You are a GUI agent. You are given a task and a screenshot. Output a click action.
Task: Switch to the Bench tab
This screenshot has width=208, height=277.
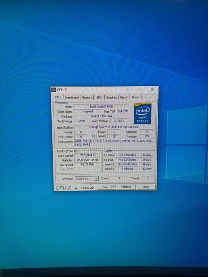tap(124, 97)
